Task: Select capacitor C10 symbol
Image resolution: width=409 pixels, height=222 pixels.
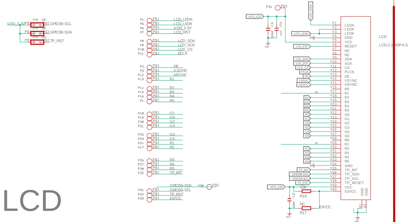Action: click(x=277, y=29)
